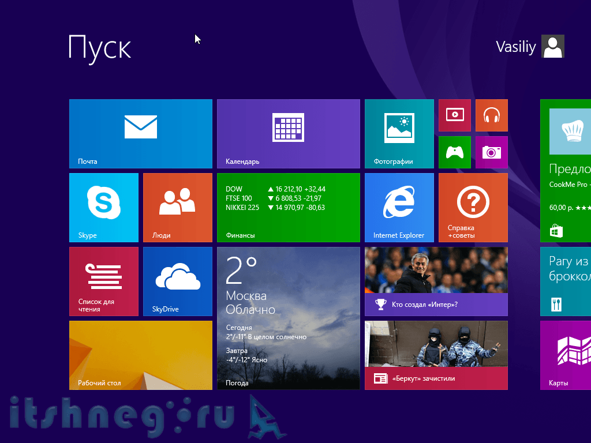Open the Desktop (Рабочий стол) tile
The height and width of the screenshot is (443, 591).
point(141,355)
